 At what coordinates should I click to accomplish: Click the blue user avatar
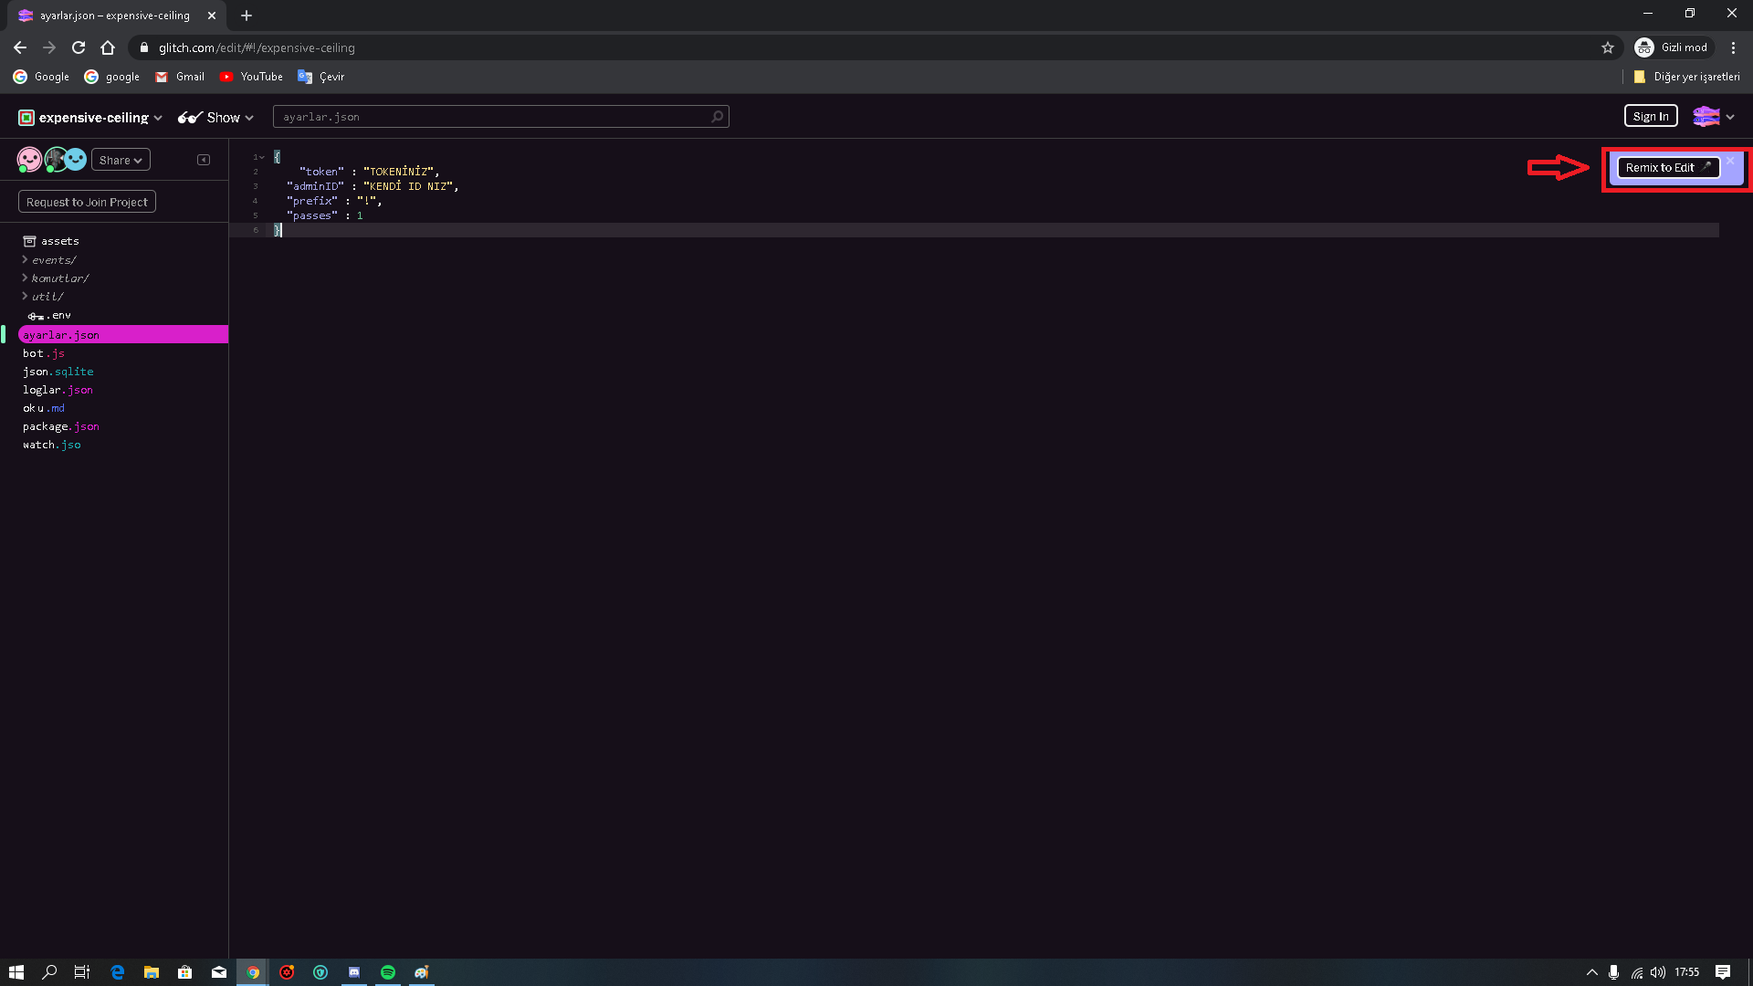[x=76, y=160]
